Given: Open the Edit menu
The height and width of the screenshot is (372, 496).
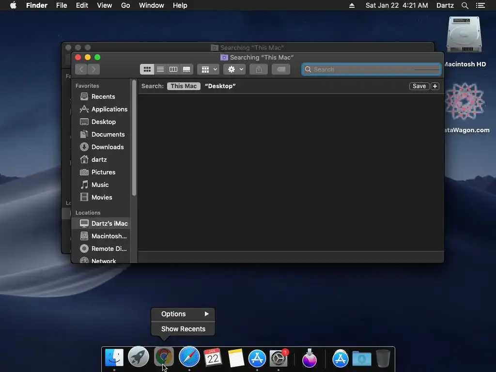Looking at the screenshot, I should [x=82, y=5].
